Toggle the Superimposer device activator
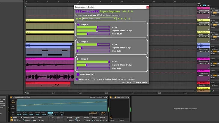The image size is (219, 123). point(111,97)
